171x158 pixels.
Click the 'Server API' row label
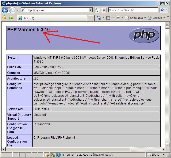15,109
